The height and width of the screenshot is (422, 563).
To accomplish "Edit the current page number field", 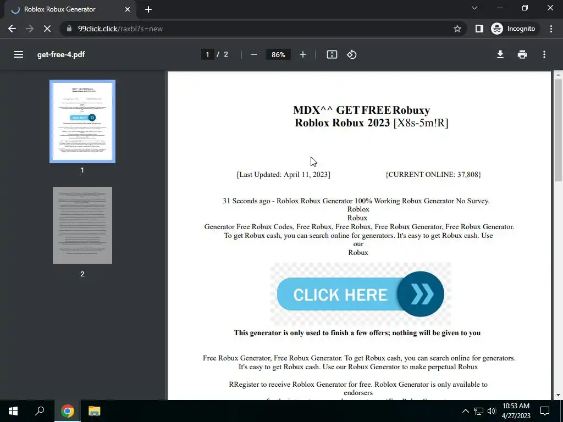I will pyautogui.click(x=207, y=54).
